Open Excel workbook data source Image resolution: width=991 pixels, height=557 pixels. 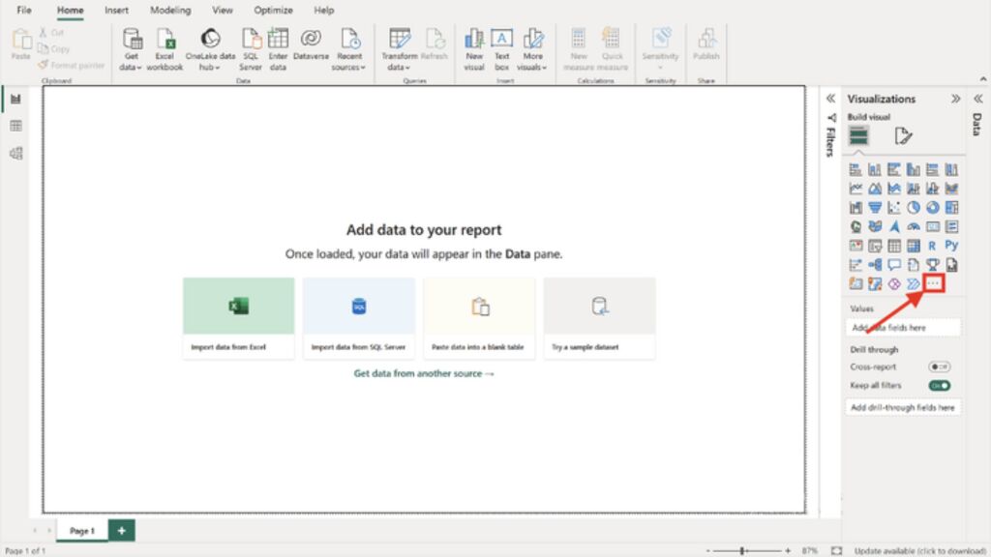165,40
